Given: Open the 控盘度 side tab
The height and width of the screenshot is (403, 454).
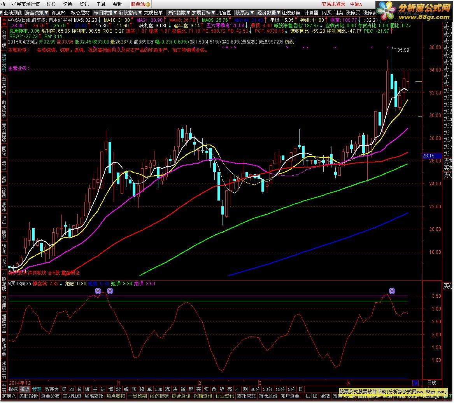Looking at the screenshot, I should (4, 302).
